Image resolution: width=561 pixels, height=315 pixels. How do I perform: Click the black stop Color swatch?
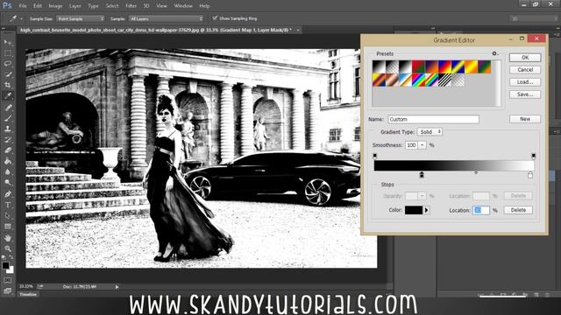(414, 210)
